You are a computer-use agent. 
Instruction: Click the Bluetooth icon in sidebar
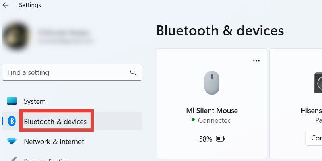(12, 121)
